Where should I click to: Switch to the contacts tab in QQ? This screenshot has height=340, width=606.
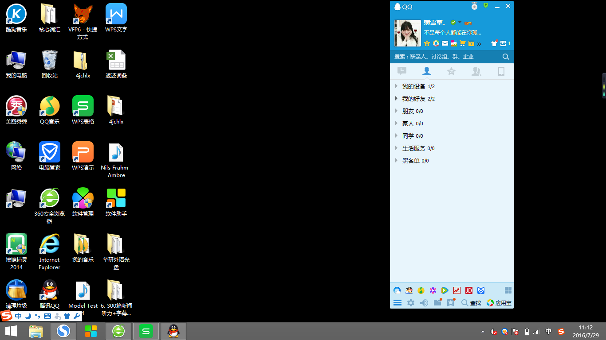coord(427,71)
